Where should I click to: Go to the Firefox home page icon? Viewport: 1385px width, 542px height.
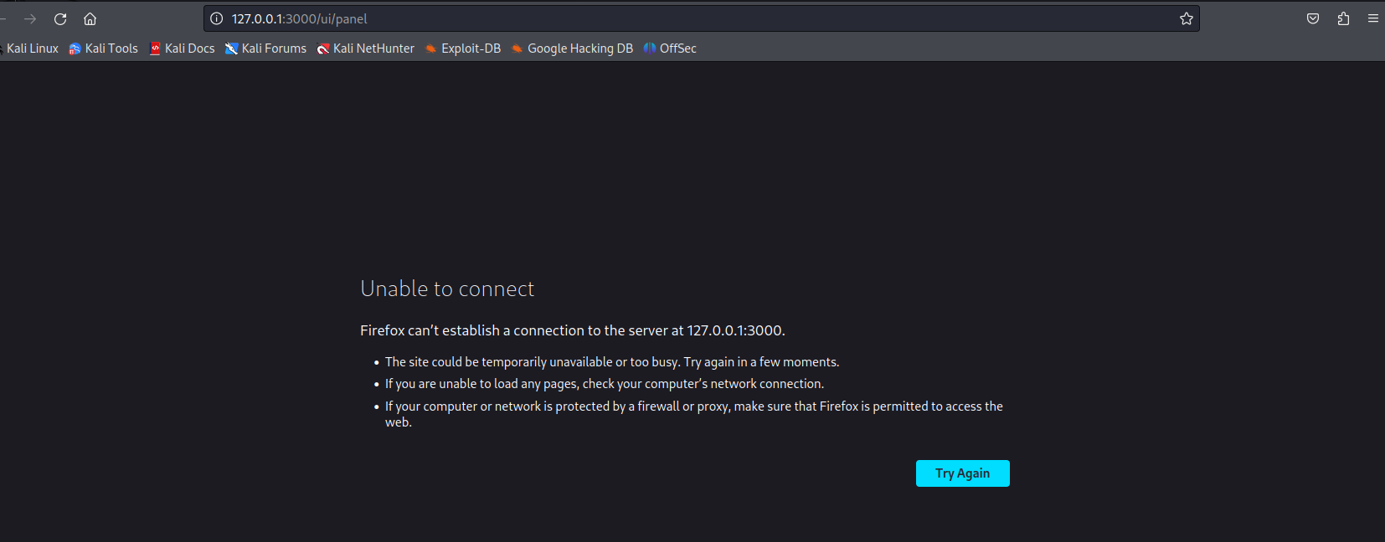click(90, 18)
